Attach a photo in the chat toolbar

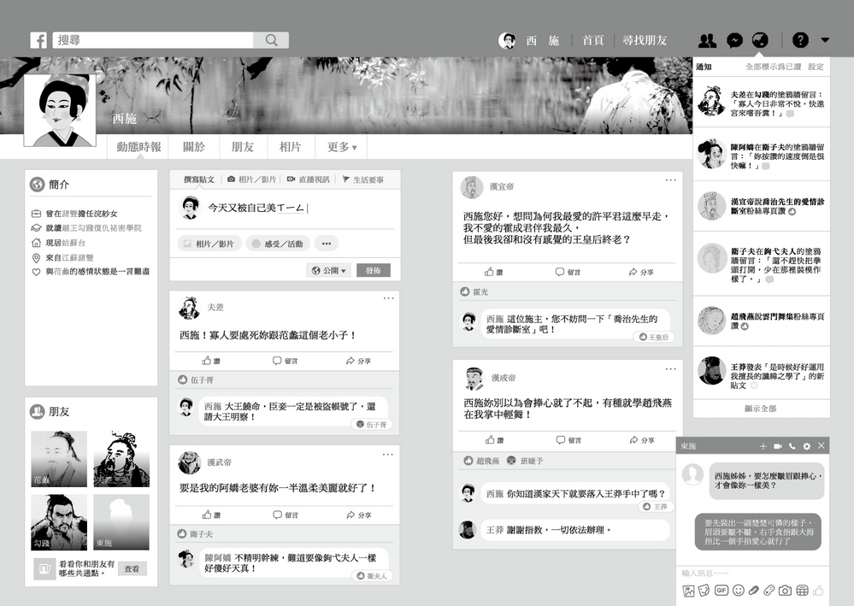[688, 591]
